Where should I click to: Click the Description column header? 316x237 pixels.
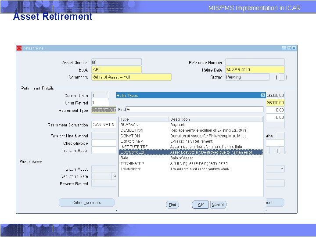(x=215, y=119)
